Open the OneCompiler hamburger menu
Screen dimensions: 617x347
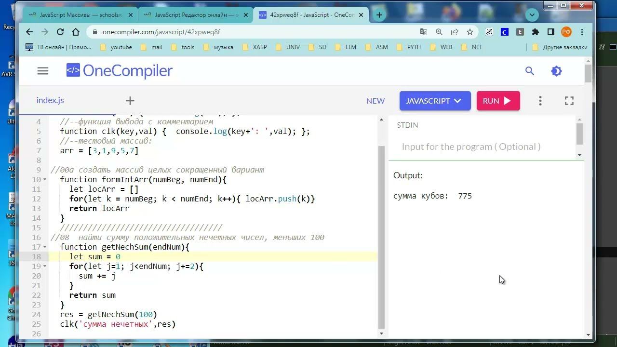point(43,71)
